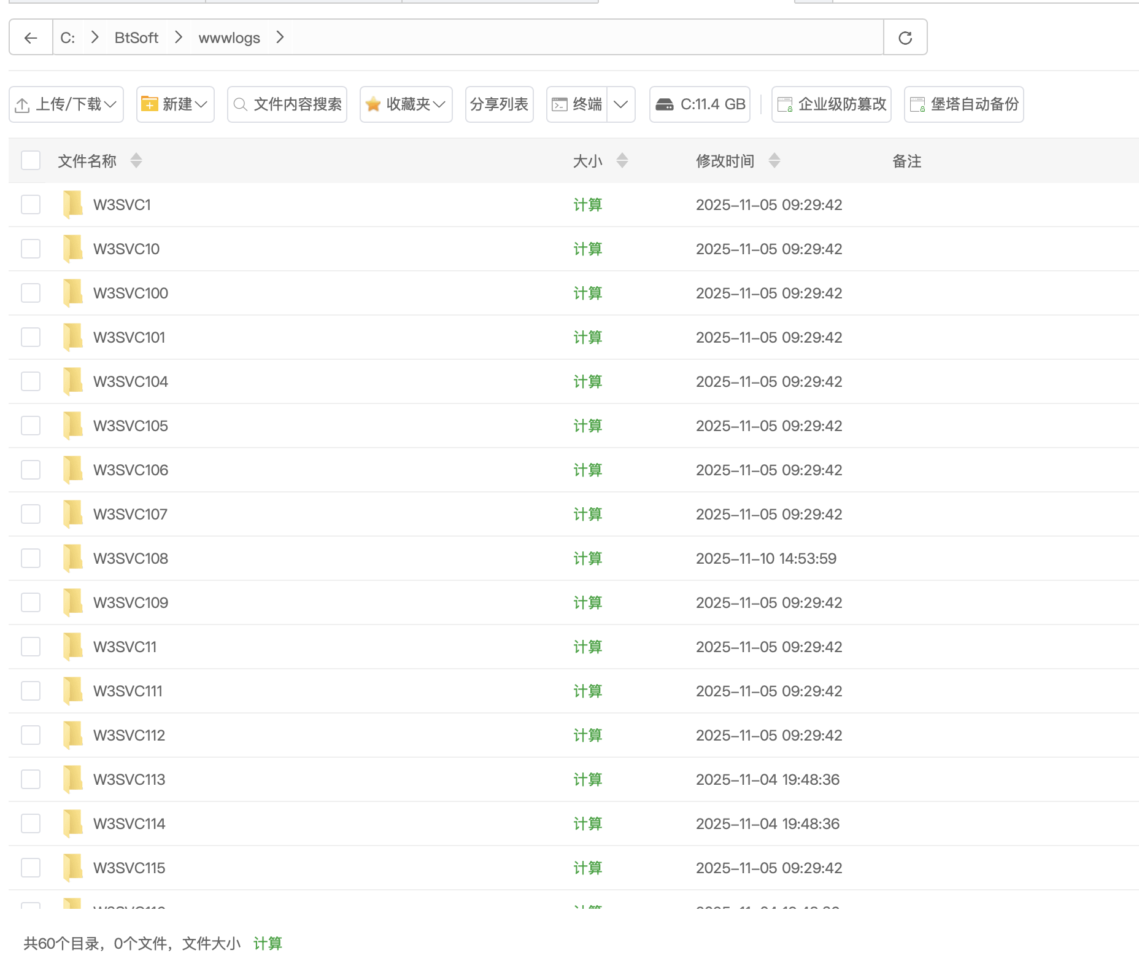Go to C: drive in breadcrumb
Screen dimensions: 1139x969
click(x=68, y=38)
